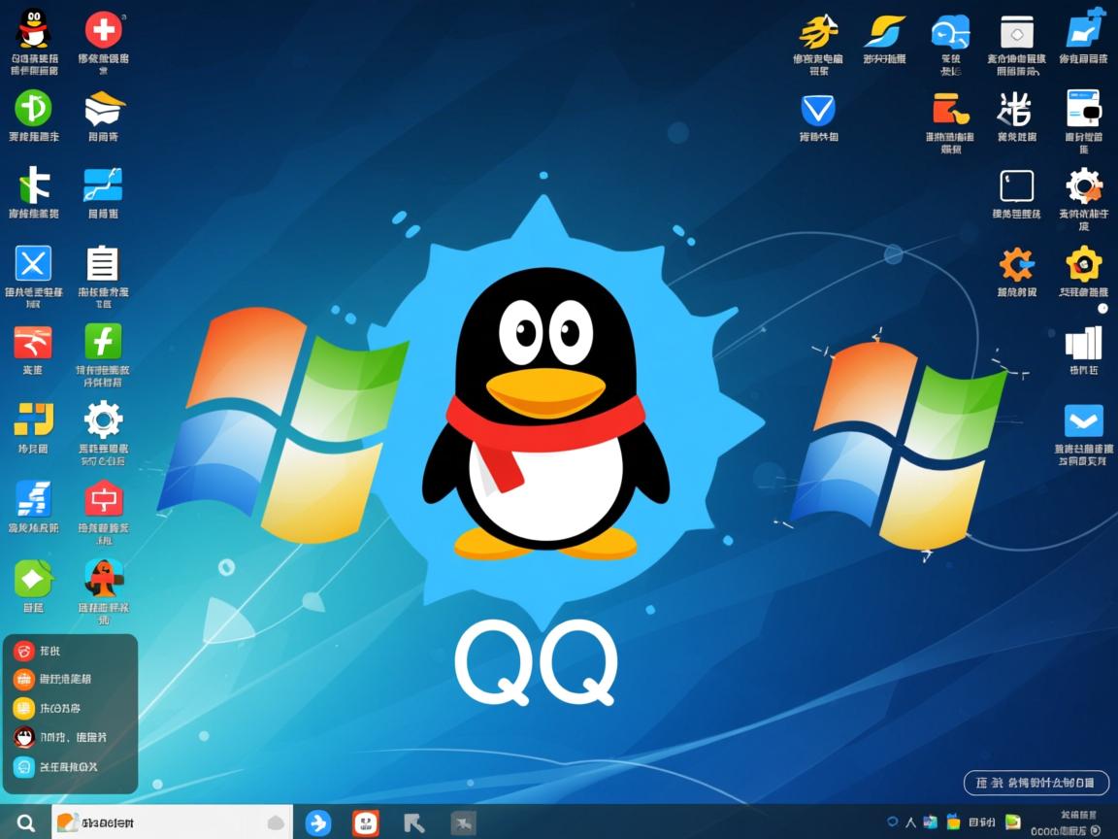The width and height of the screenshot is (1118, 839).
Task: Launch the blue shield checkmark desktop icon
Action: pyautogui.click(x=818, y=110)
